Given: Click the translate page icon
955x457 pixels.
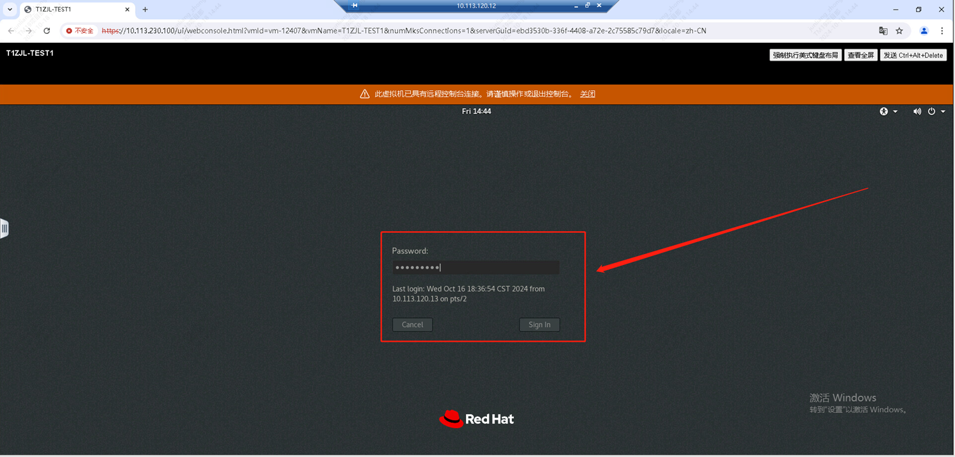Looking at the screenshot, I should tap(883, 31).
